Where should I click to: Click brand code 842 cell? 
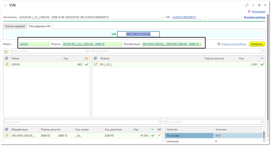pyautogui.click(x=73, y=64)
